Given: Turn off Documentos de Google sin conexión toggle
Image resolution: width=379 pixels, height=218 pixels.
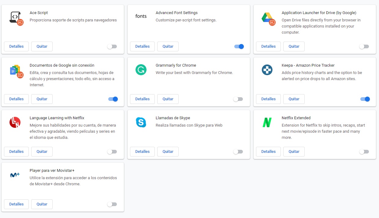Looking at the screenshot, I should coord(113,99).
